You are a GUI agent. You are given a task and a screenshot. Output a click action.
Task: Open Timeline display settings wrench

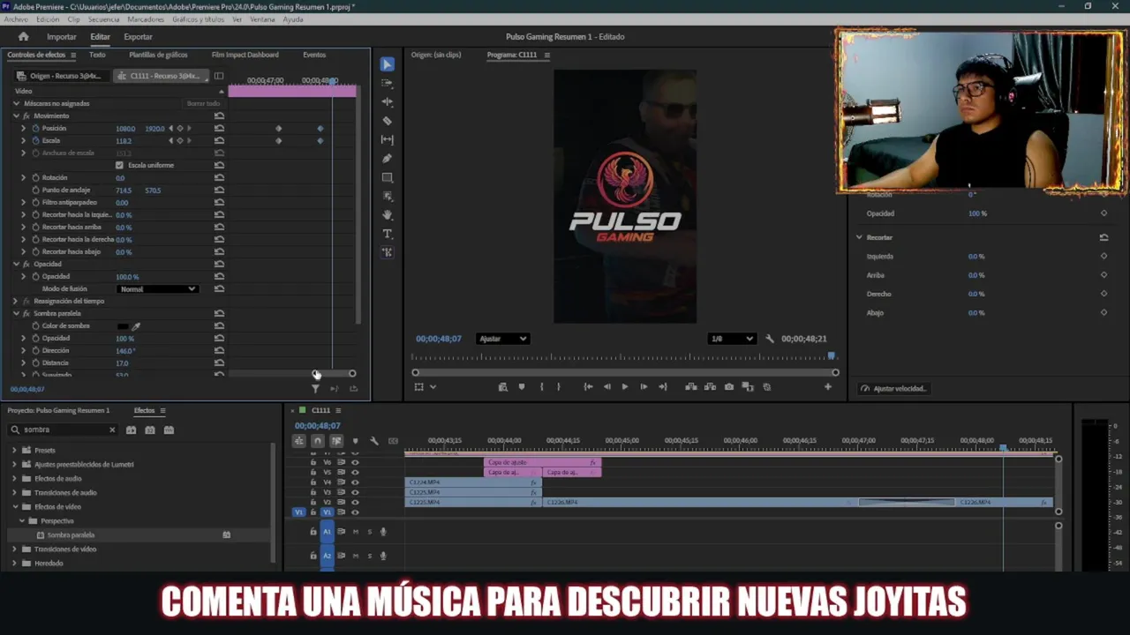(x=374, y=441)
